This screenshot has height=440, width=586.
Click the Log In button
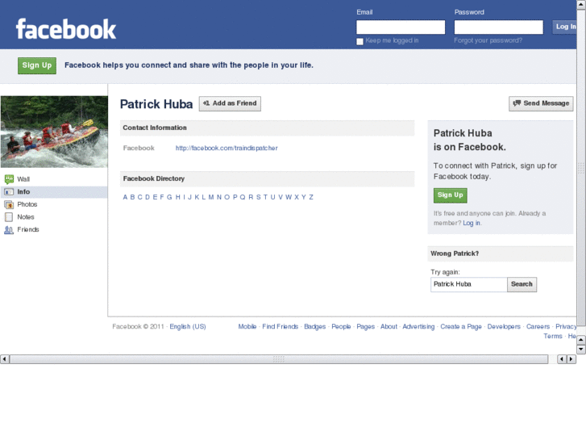click(x=565, y=27)
